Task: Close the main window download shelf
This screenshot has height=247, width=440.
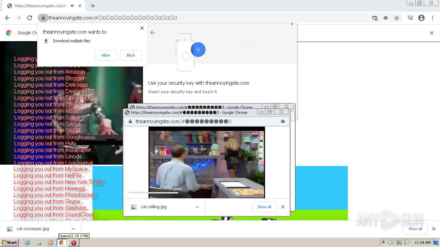Action: (434, 229)
